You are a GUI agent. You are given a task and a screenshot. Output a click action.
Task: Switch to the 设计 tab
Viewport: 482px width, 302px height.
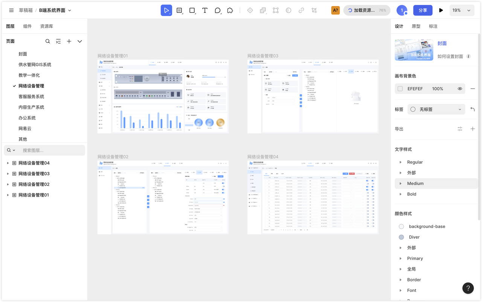pyautogui.click(x=399, y=26)
